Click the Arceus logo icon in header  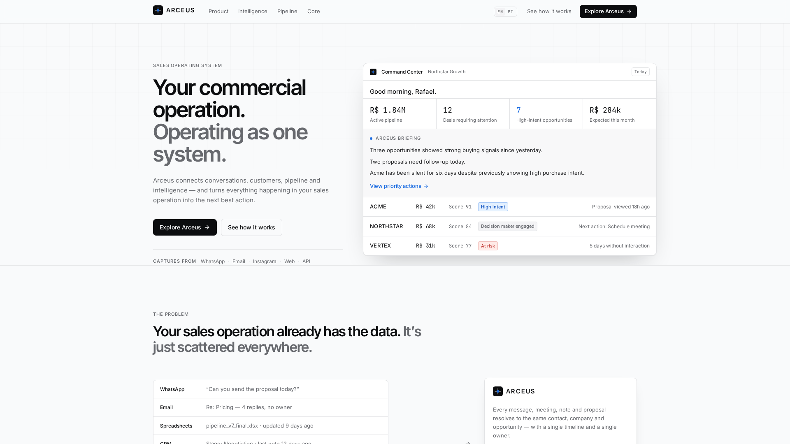click(158, 10)
